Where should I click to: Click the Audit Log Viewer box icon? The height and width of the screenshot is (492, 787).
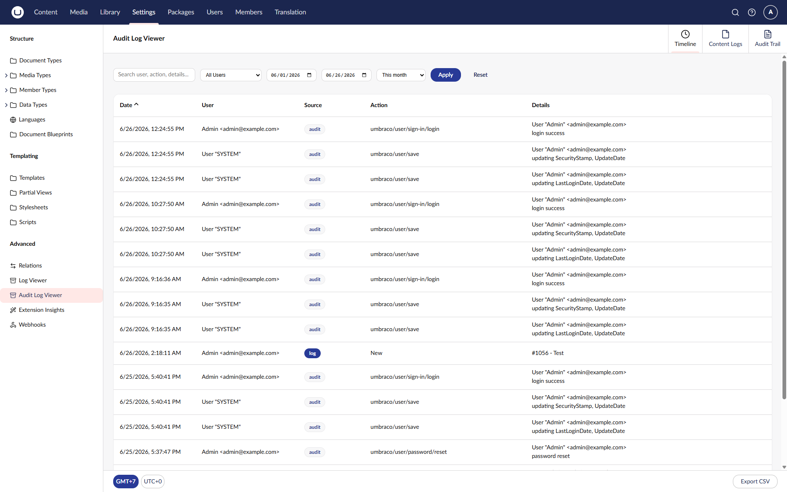point(13,295)
